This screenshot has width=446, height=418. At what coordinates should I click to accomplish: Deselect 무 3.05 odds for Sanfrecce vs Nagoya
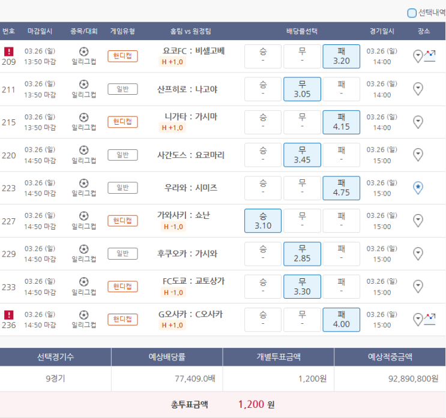(302, 89)
